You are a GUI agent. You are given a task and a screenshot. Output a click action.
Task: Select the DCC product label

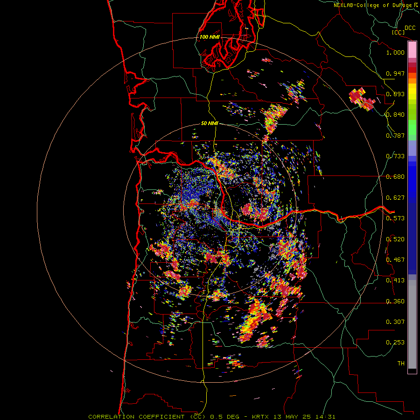410,28
